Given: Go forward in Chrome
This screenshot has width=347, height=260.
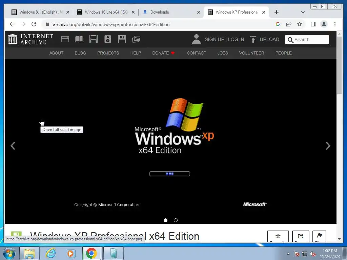Looking at the screenshot, I should 23,24.
